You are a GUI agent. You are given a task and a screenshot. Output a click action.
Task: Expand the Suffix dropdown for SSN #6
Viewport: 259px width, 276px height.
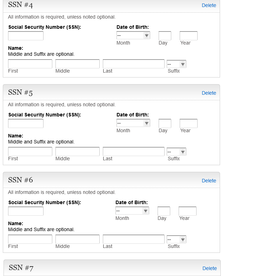[x=177, y=240]
